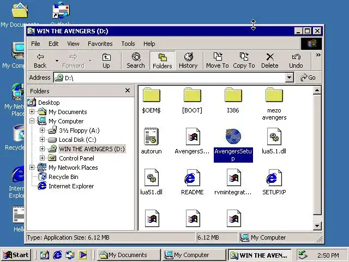Expand My Network Places tree node

point(32,168)
